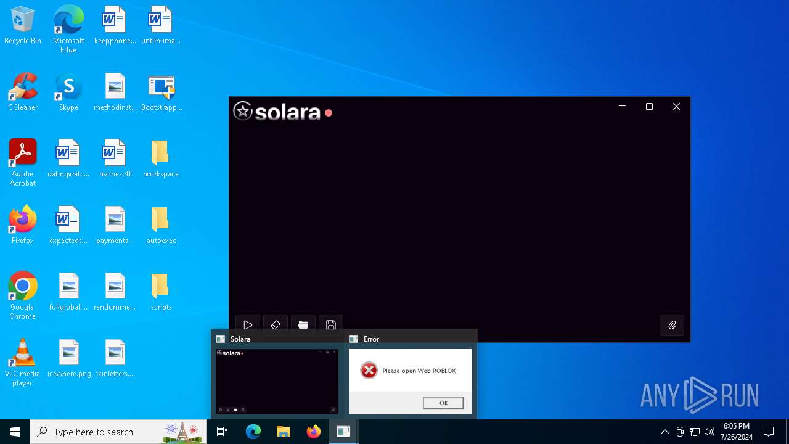
Task: Open Task View from the taskbar
Action: pyautogui.click(x=222, y=432)
